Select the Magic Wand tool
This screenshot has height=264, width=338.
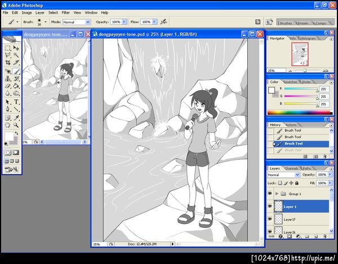[x=16, y=55]
